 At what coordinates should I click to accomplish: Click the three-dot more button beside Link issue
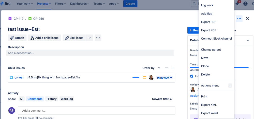pyautogui.click(x=98, y=38)
